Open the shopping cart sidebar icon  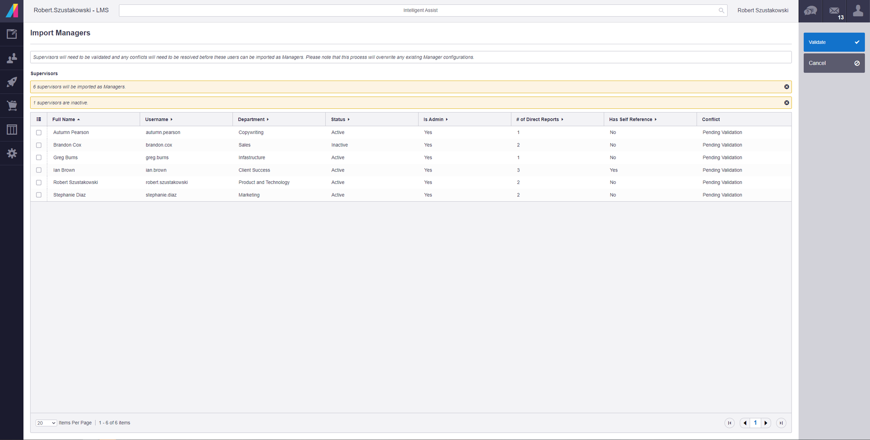(x=12, y=105)
